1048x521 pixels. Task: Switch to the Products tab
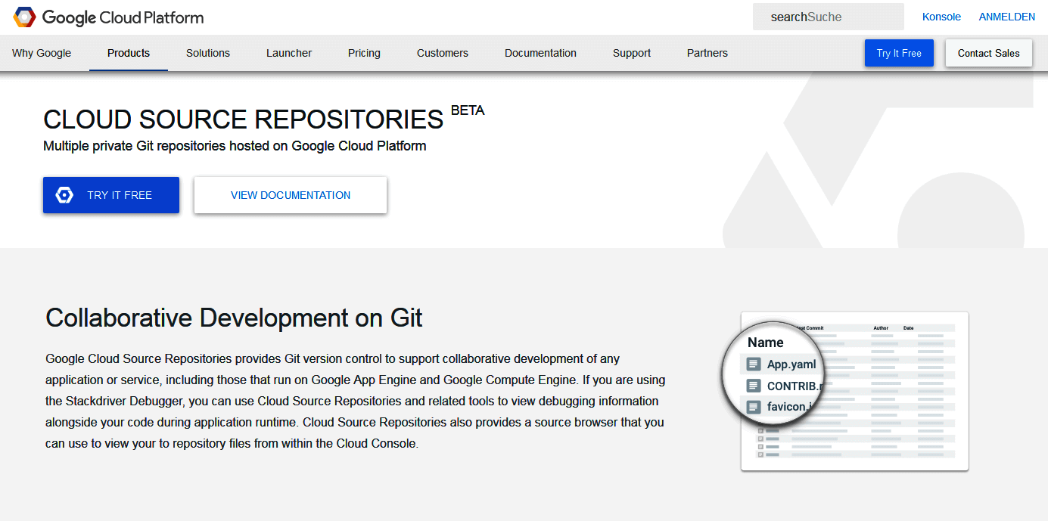[128, 53]
